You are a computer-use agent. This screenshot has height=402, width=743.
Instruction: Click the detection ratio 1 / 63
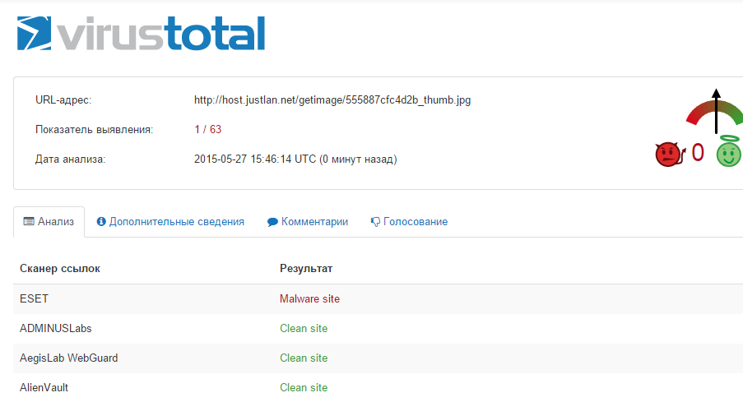208,129
